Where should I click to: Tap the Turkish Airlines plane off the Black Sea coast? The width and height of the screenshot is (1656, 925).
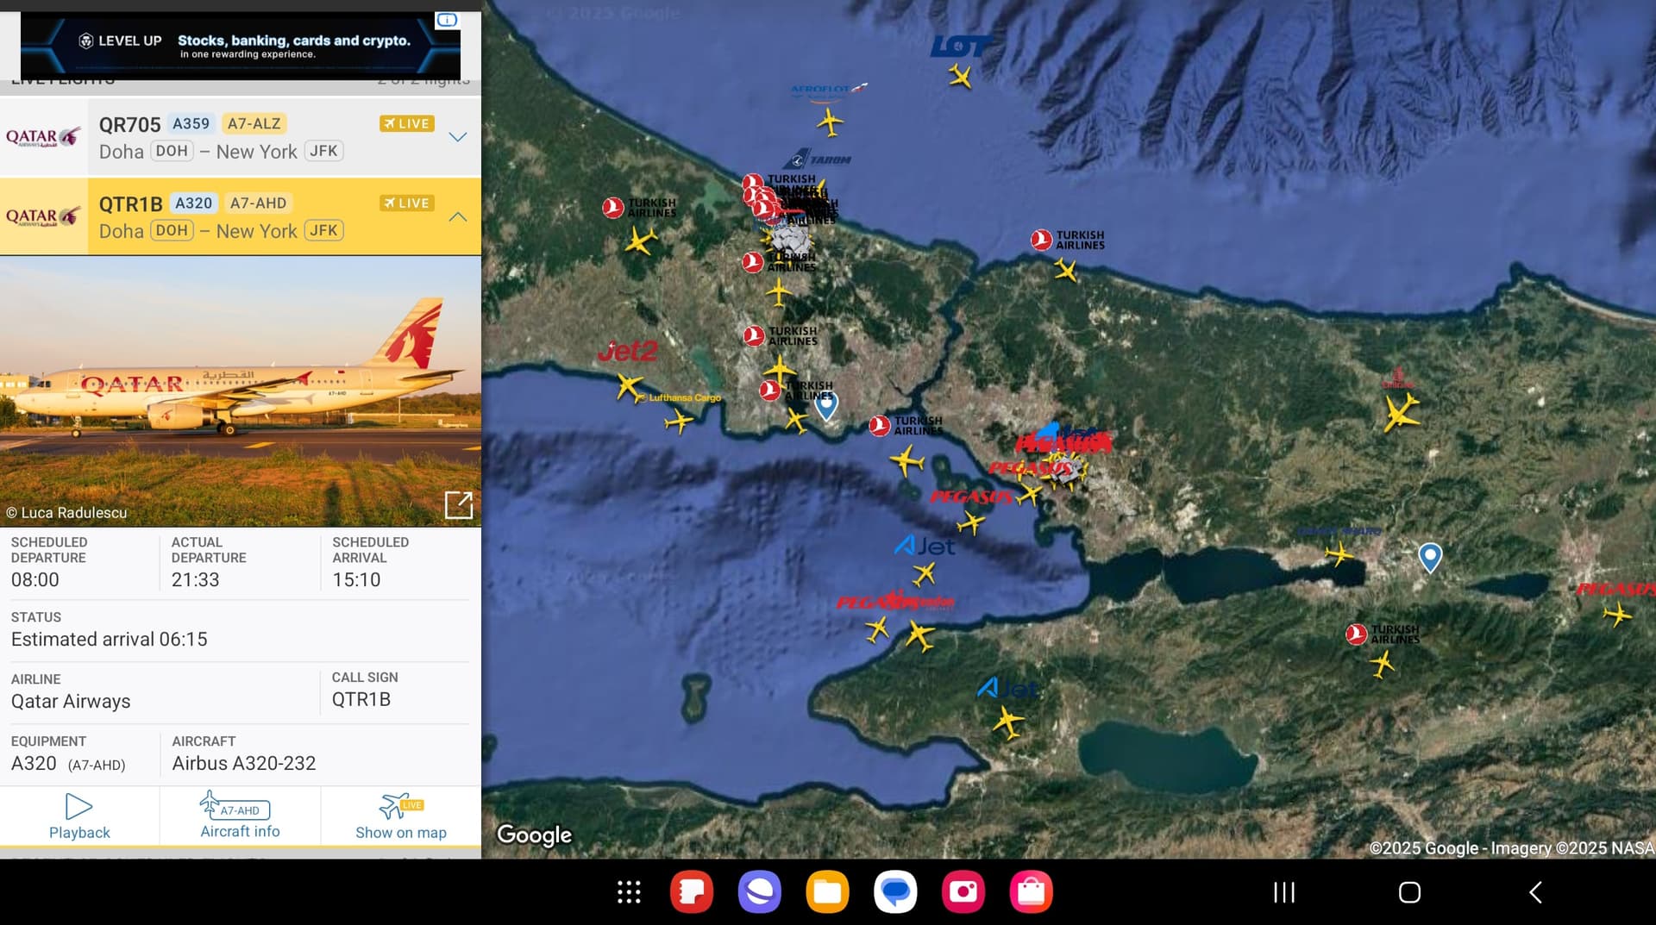1066,271
